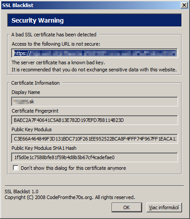
Task: Click the CodeFromthe70s.org copyright line
Action: [70, 197]
